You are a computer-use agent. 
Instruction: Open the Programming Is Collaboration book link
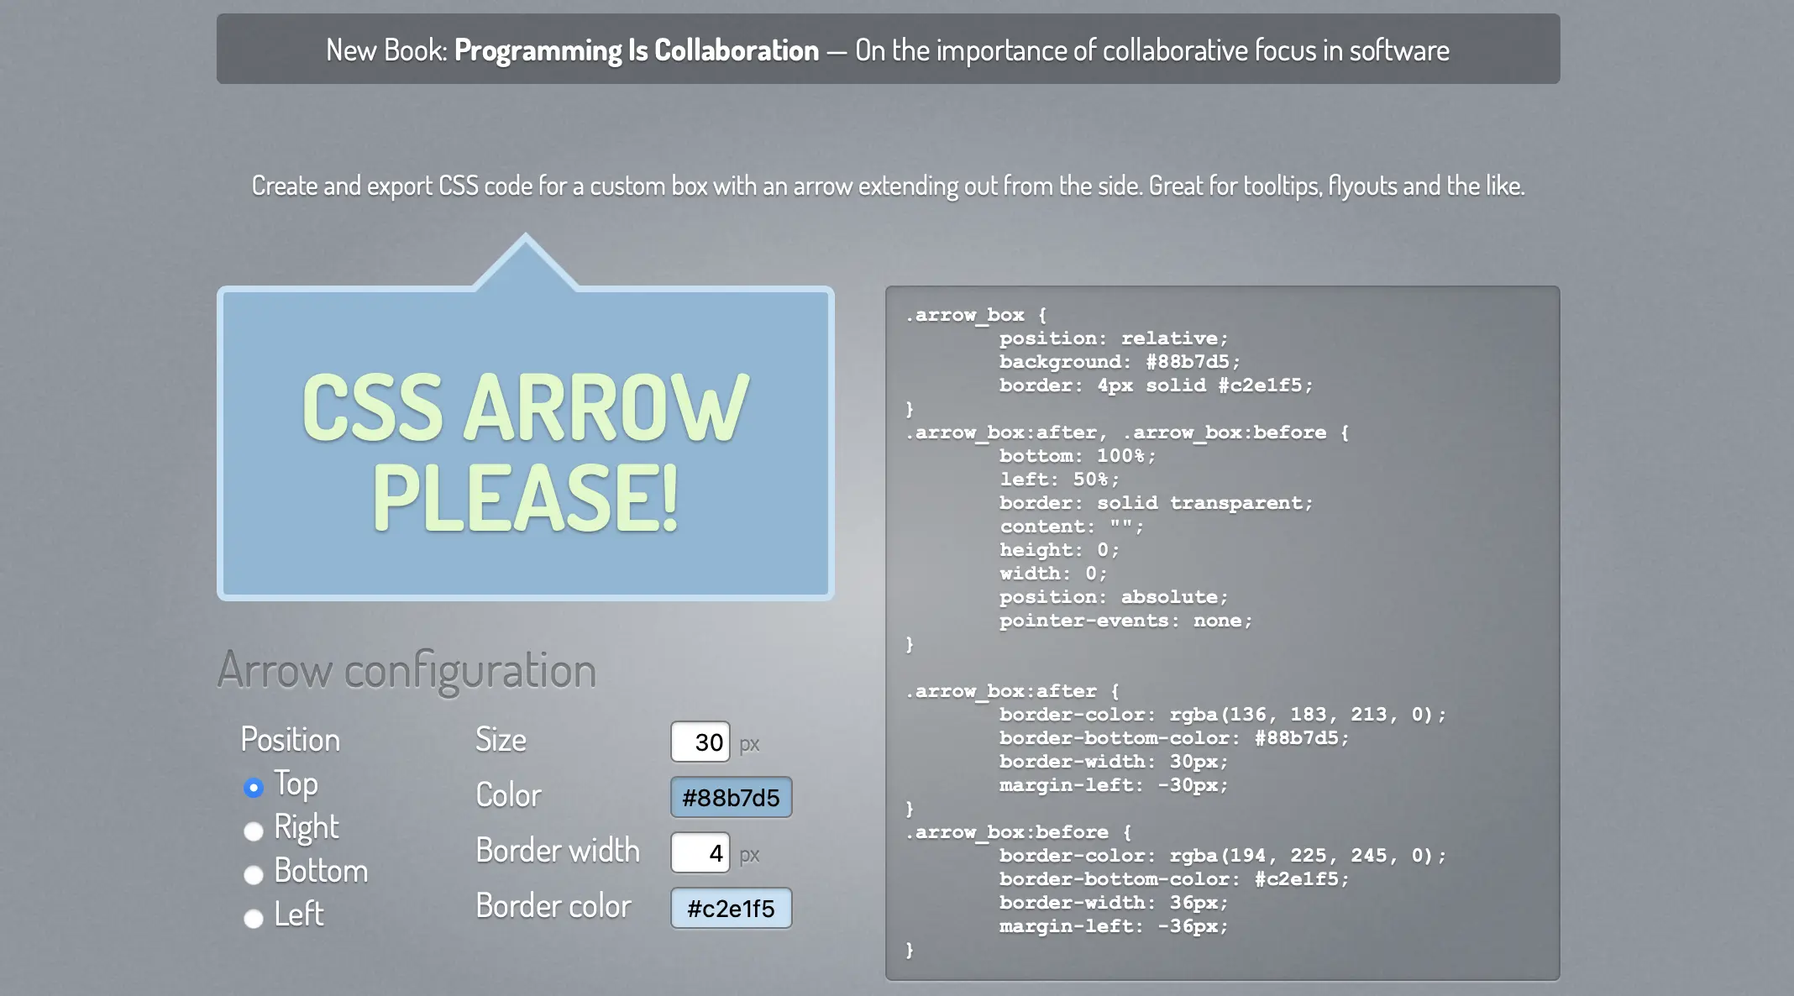tap(636, 50)
